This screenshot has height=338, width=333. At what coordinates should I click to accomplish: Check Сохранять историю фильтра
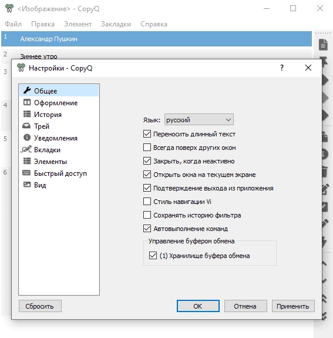[147, 215]
